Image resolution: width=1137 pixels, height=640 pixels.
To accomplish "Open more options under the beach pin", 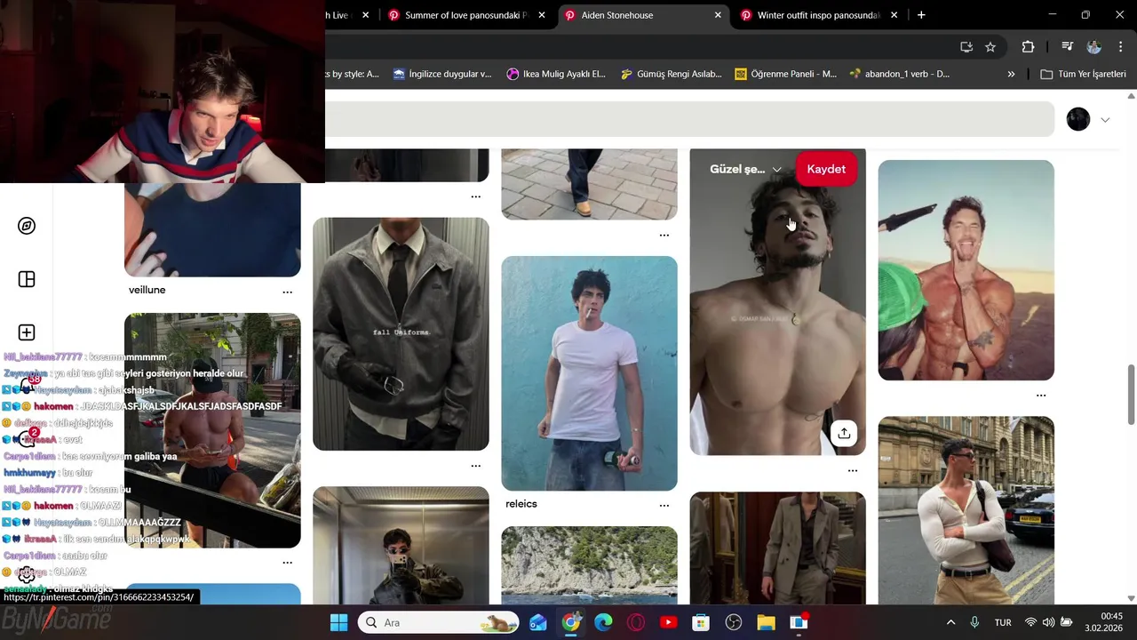I will click(1040, 395).
